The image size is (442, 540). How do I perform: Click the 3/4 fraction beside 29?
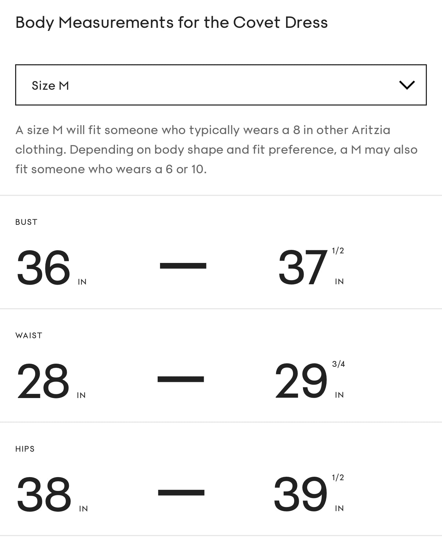(338, 364)
